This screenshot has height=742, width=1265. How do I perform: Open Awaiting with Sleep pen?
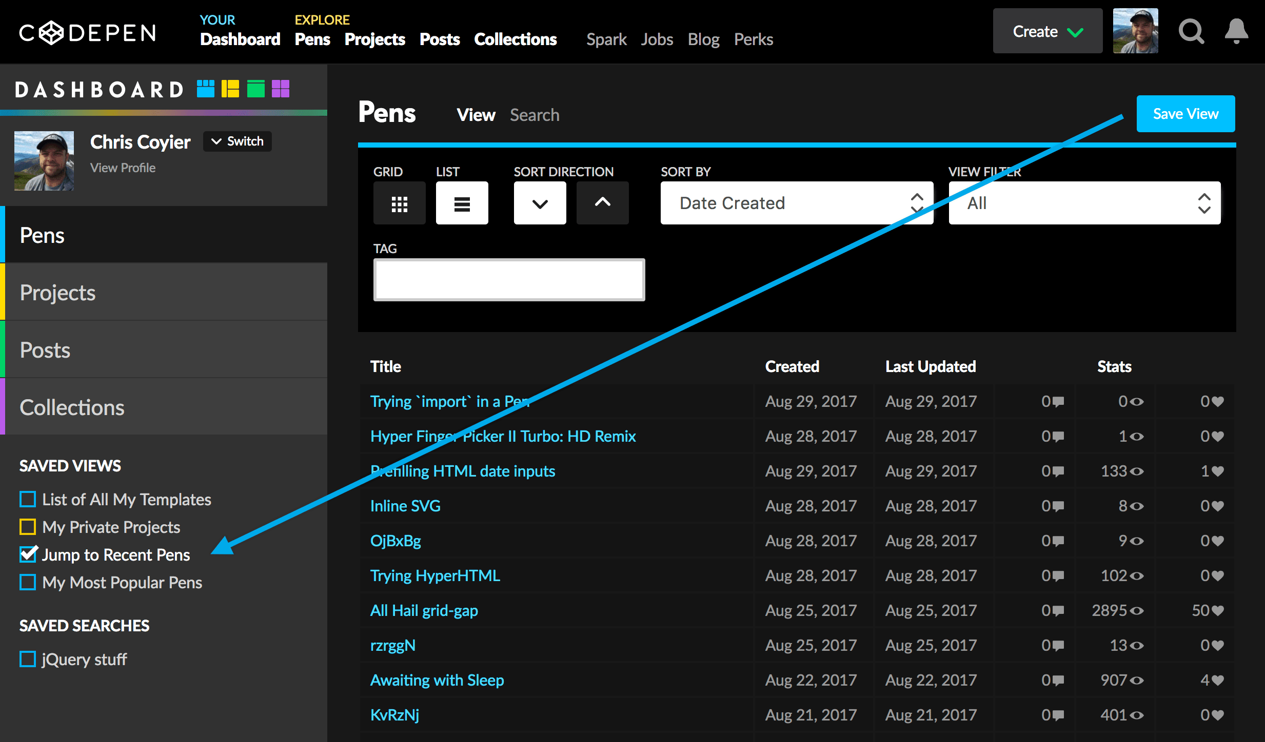tap(437, 681)
